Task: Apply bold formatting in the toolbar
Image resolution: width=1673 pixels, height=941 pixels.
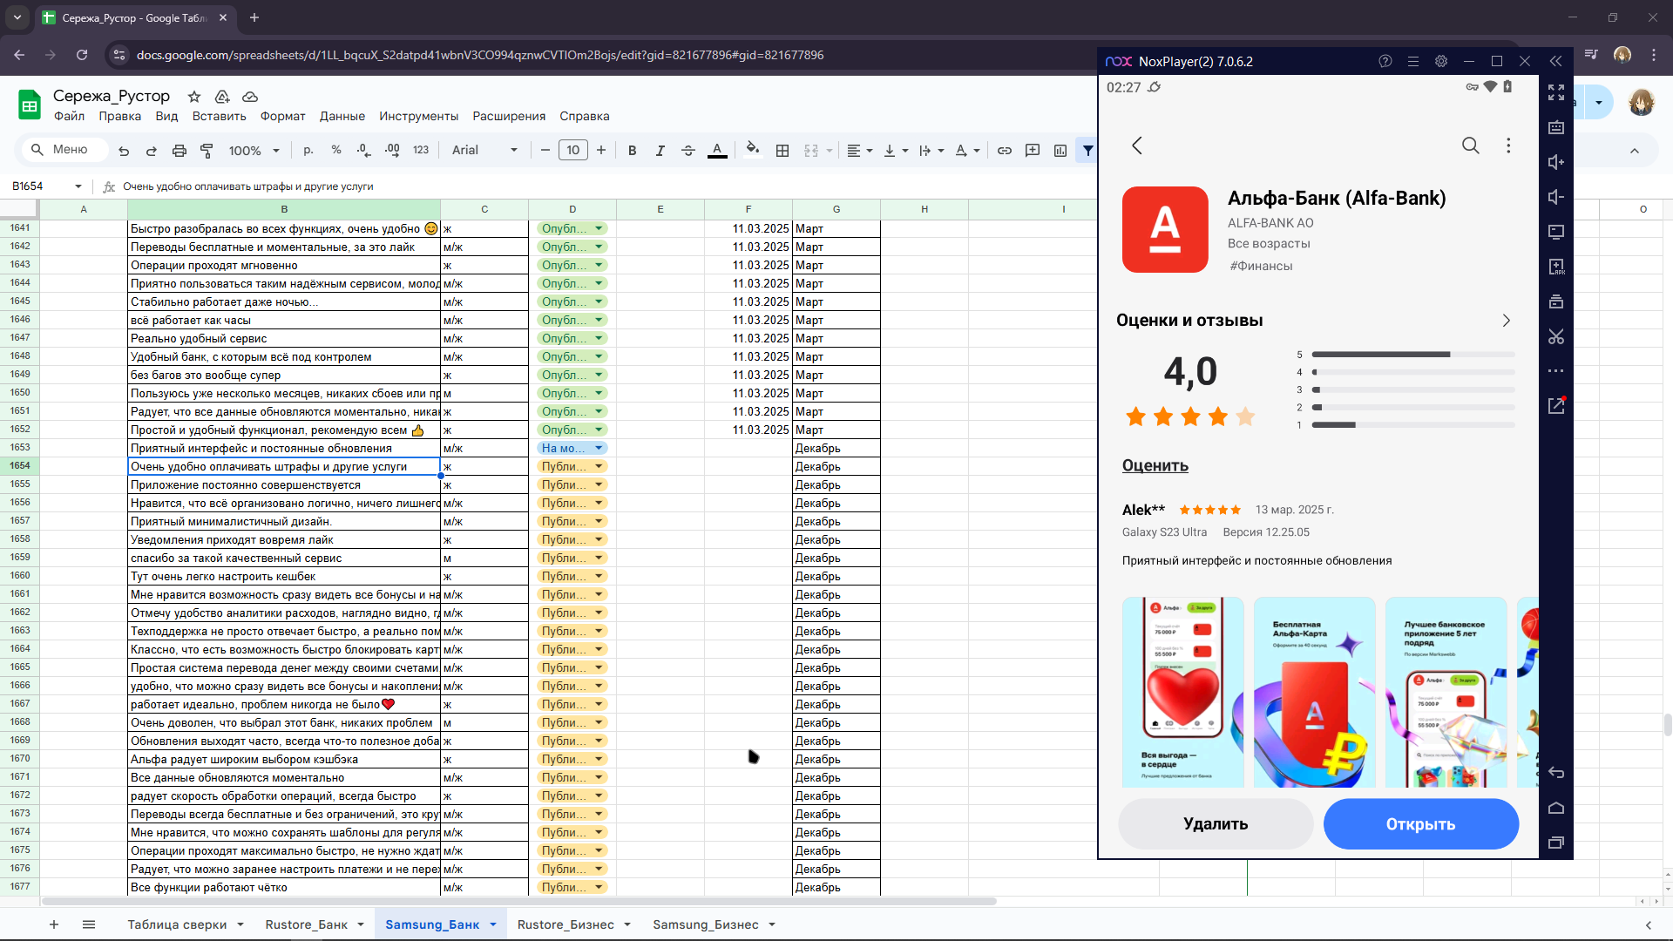Action: tap(633, 150)
